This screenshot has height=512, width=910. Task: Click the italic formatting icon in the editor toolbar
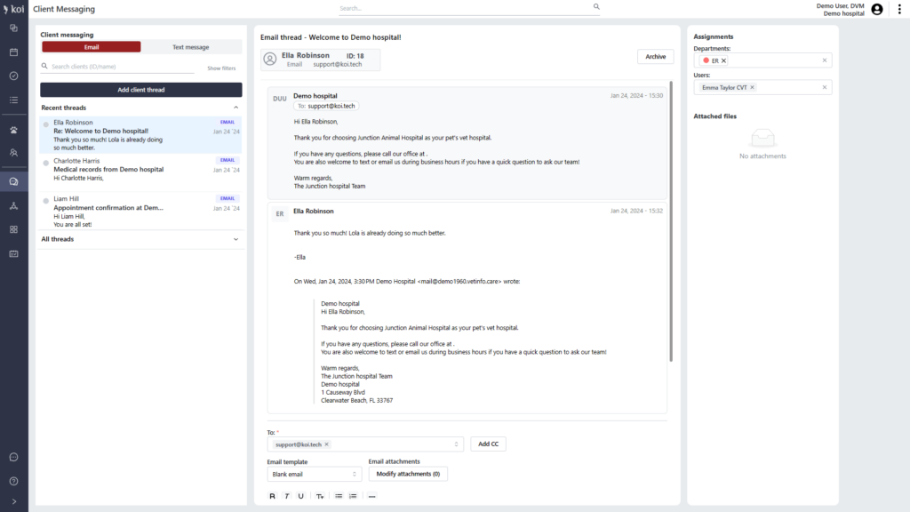coord(286,496)
